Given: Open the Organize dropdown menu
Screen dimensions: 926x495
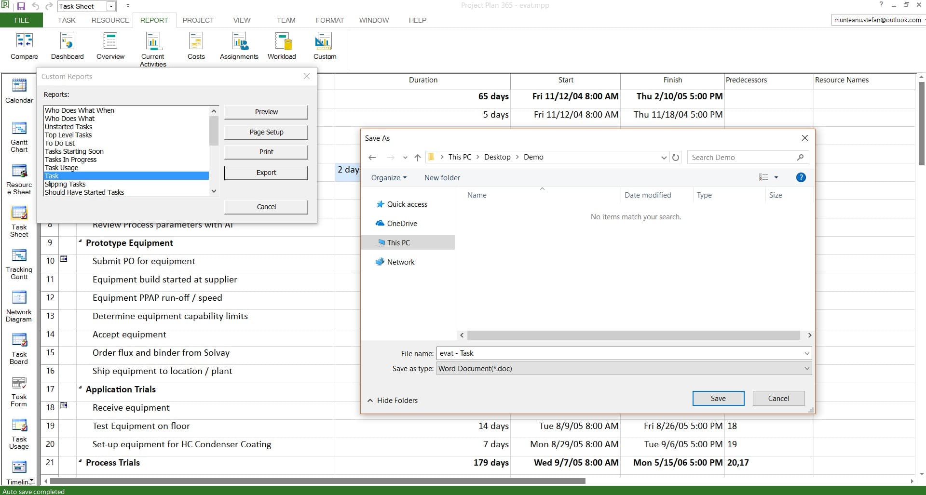Looking at the screenshot, I should coord(388,177).
